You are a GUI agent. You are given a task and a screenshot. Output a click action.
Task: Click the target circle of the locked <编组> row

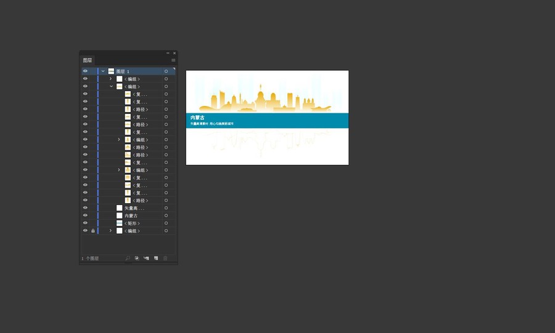coord(166,231)
